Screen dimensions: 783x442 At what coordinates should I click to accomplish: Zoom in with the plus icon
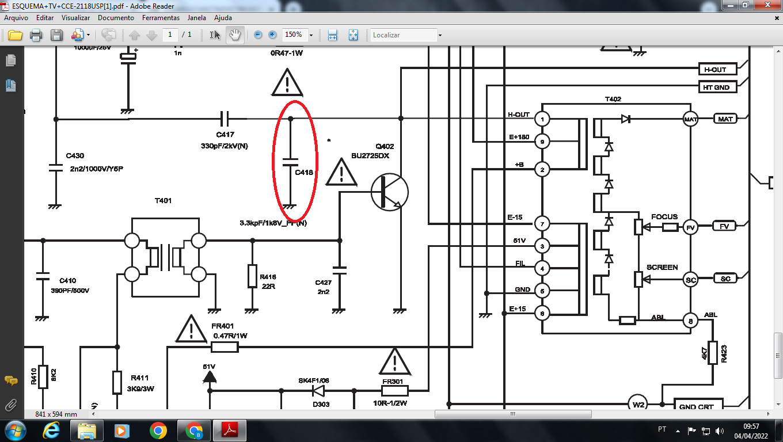[273, 35]
